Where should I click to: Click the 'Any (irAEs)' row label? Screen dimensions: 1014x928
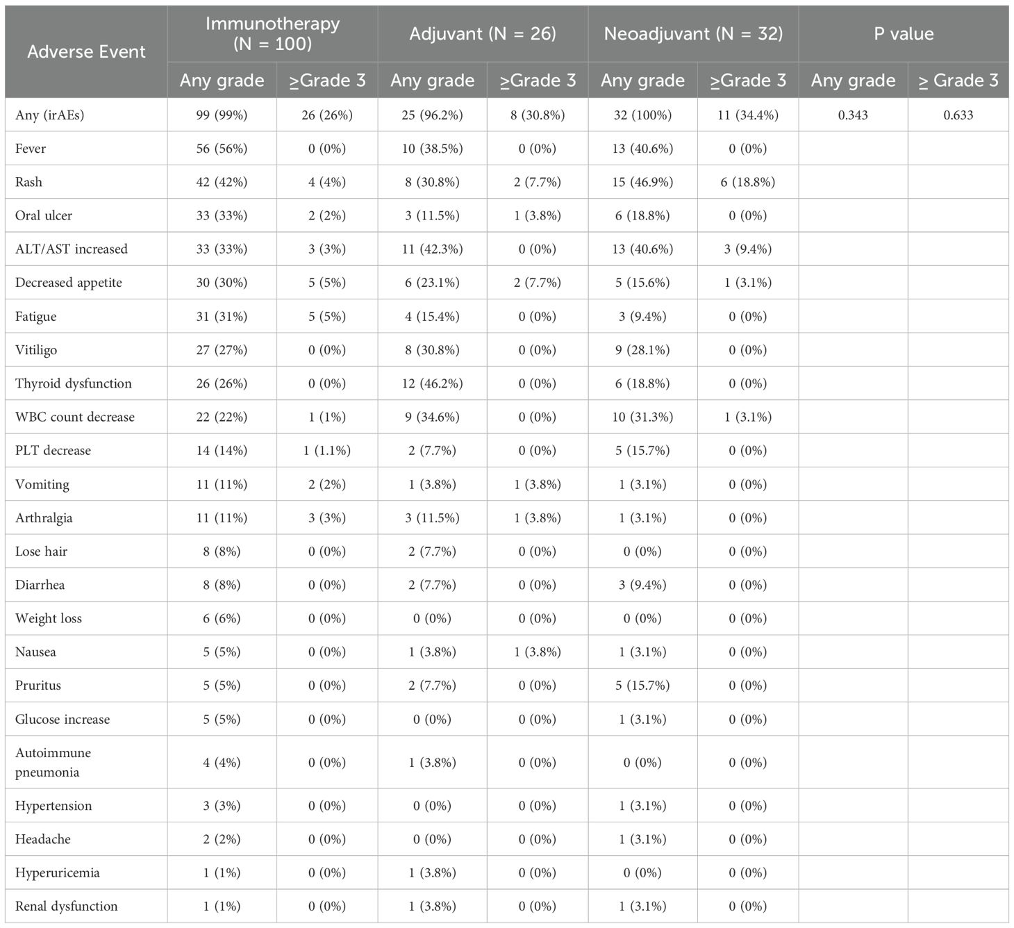[x=49, y=115]
